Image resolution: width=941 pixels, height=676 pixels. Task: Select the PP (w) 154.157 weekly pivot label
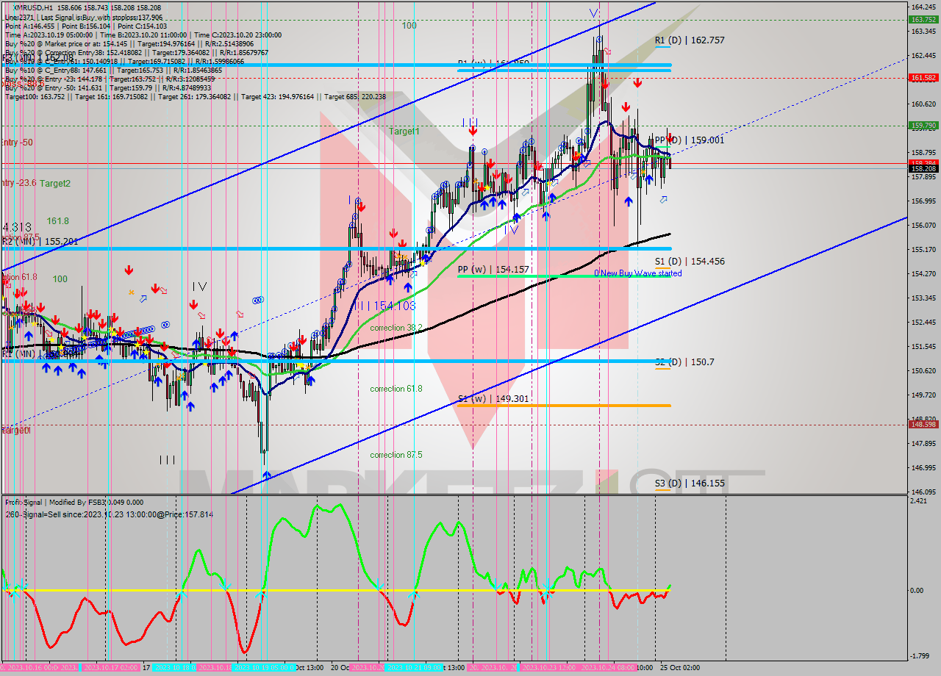pos(493,270)
